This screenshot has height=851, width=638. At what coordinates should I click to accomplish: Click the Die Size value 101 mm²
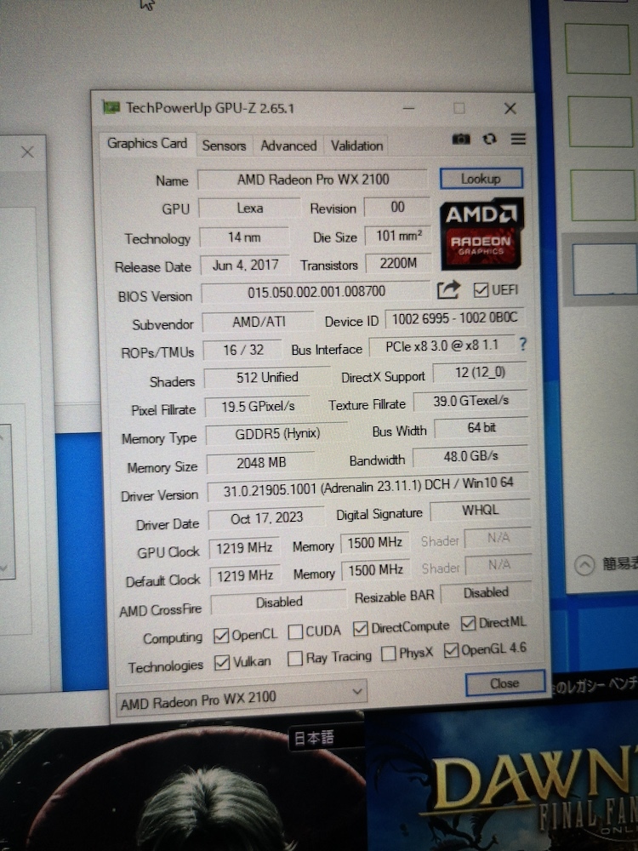397,236
